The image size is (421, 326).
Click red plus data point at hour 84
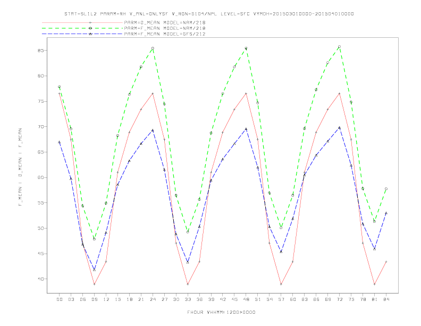coord(386,262)
